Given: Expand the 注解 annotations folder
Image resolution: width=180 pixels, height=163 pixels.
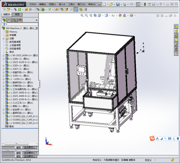Looking at the screenshot, I should (x=3, y=38).
